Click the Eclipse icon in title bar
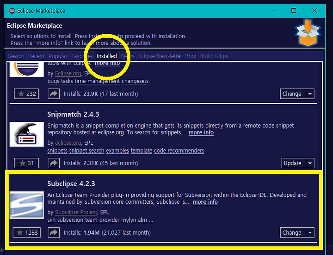Image resolution: width=333 pixels, height=255 pixels. tap(12, 11)
